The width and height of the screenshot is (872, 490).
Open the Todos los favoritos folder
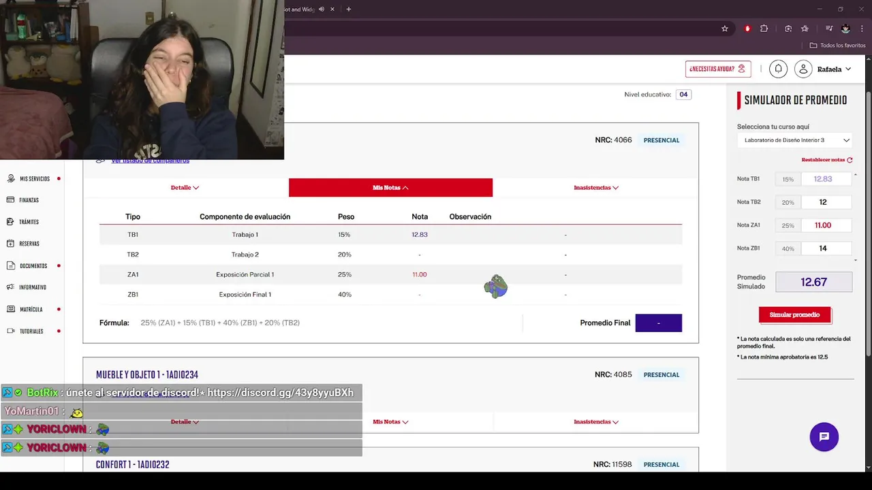837,46
